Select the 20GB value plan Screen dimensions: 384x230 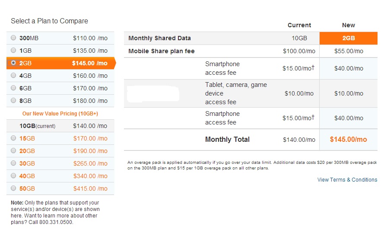(13, 150)
